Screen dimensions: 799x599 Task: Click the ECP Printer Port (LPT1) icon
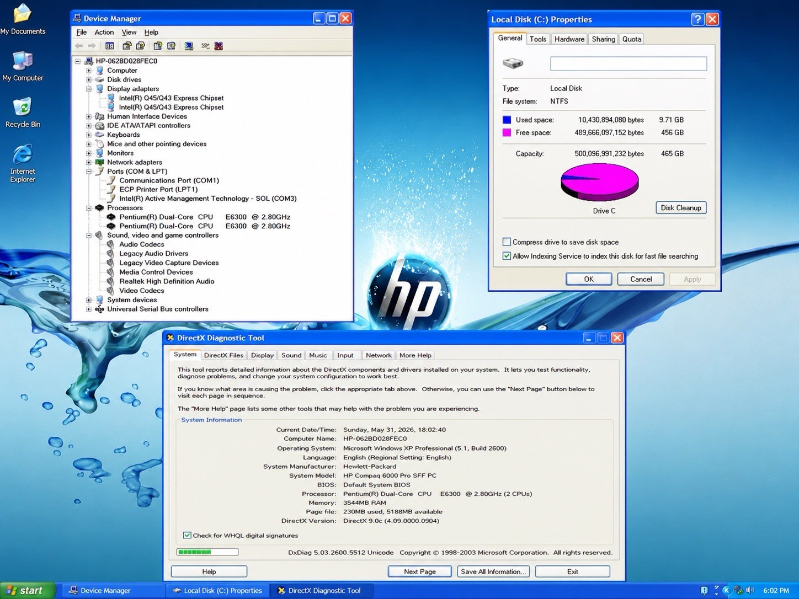111,189
